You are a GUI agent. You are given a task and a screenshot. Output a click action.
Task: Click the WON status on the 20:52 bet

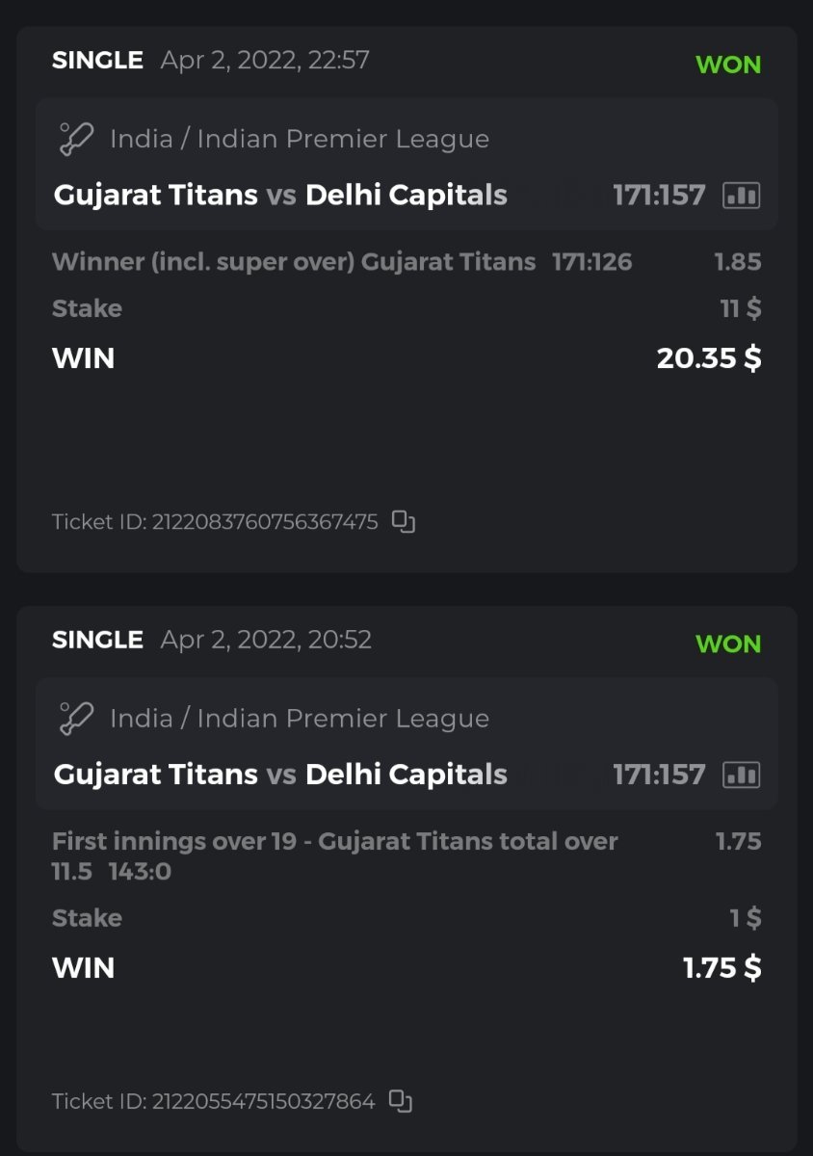[x=728, y=644]
